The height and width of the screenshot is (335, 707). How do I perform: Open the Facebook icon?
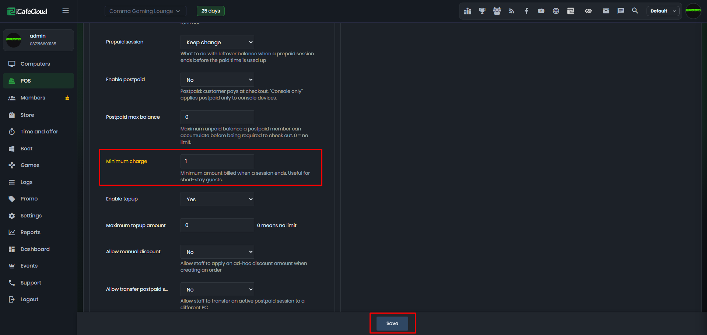point(526,11)
